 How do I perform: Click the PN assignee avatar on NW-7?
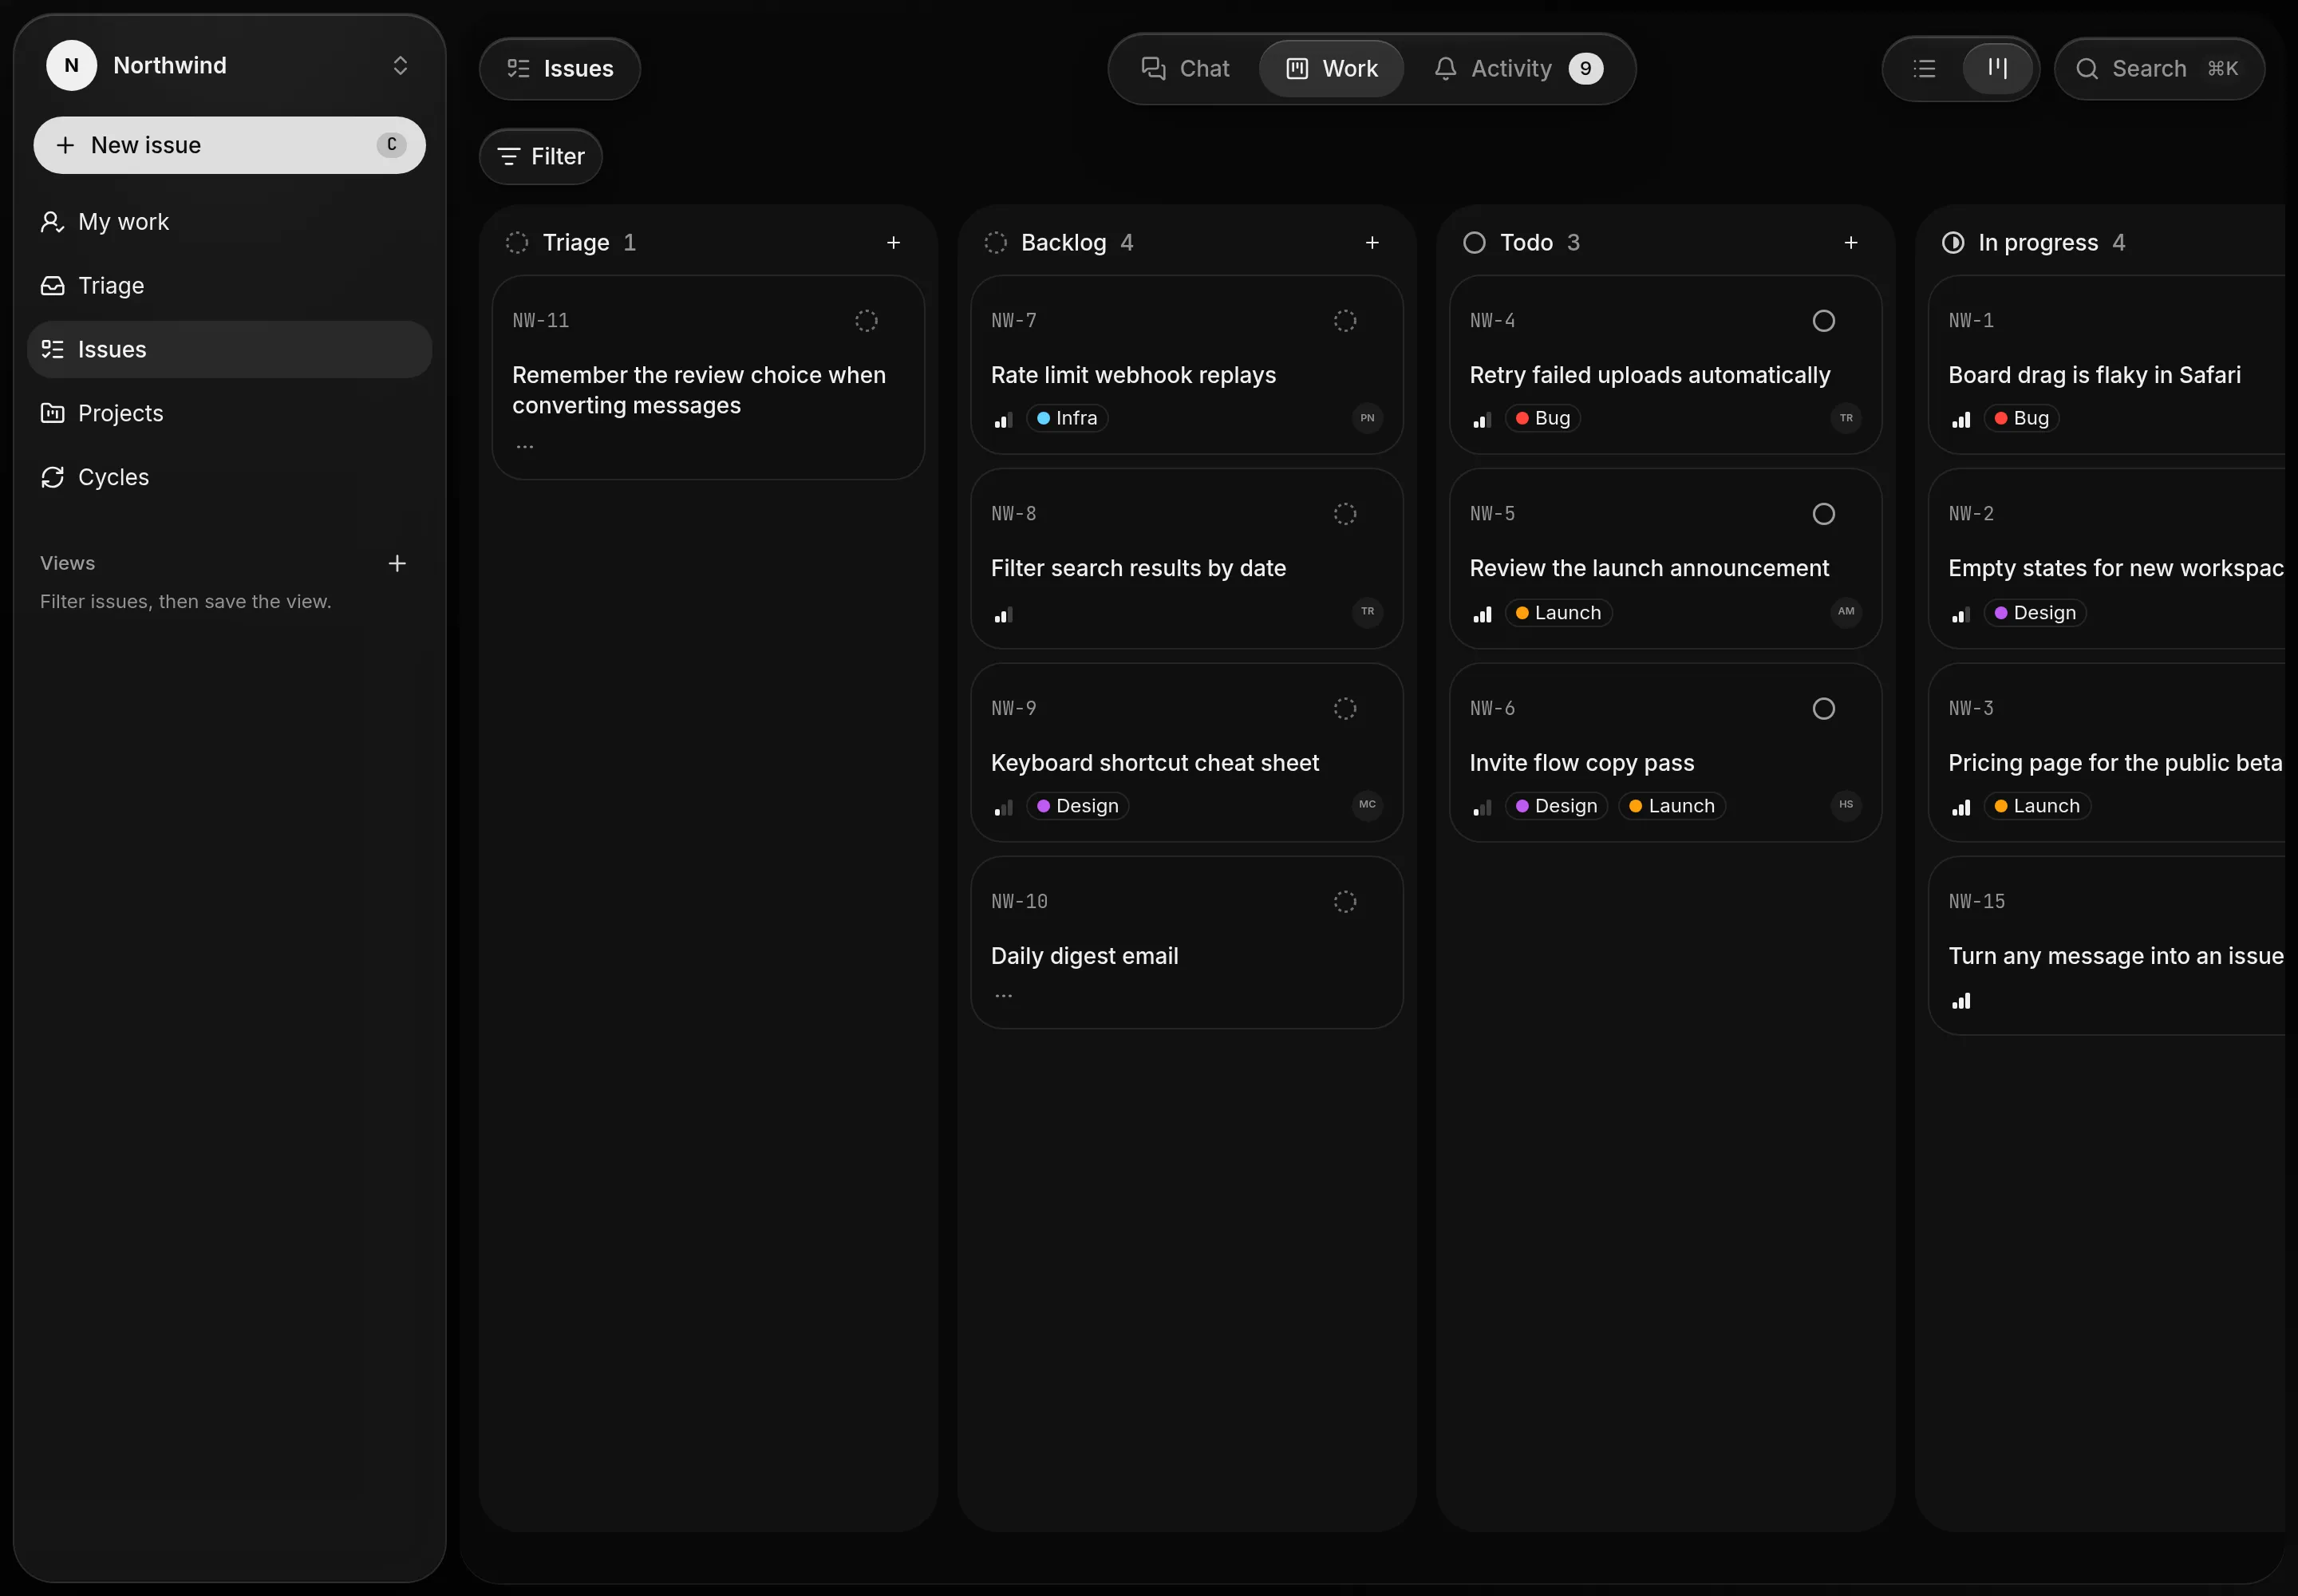click(x=1367, y=418)
